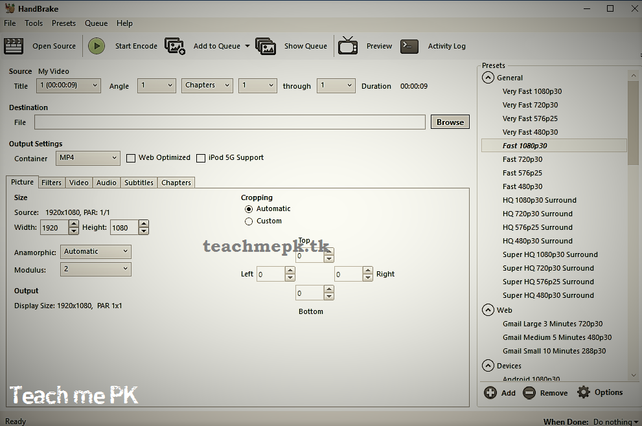642x426 pixels.
Task: Click the Activity Log terminal icon
Action: (x=409, y=46)
